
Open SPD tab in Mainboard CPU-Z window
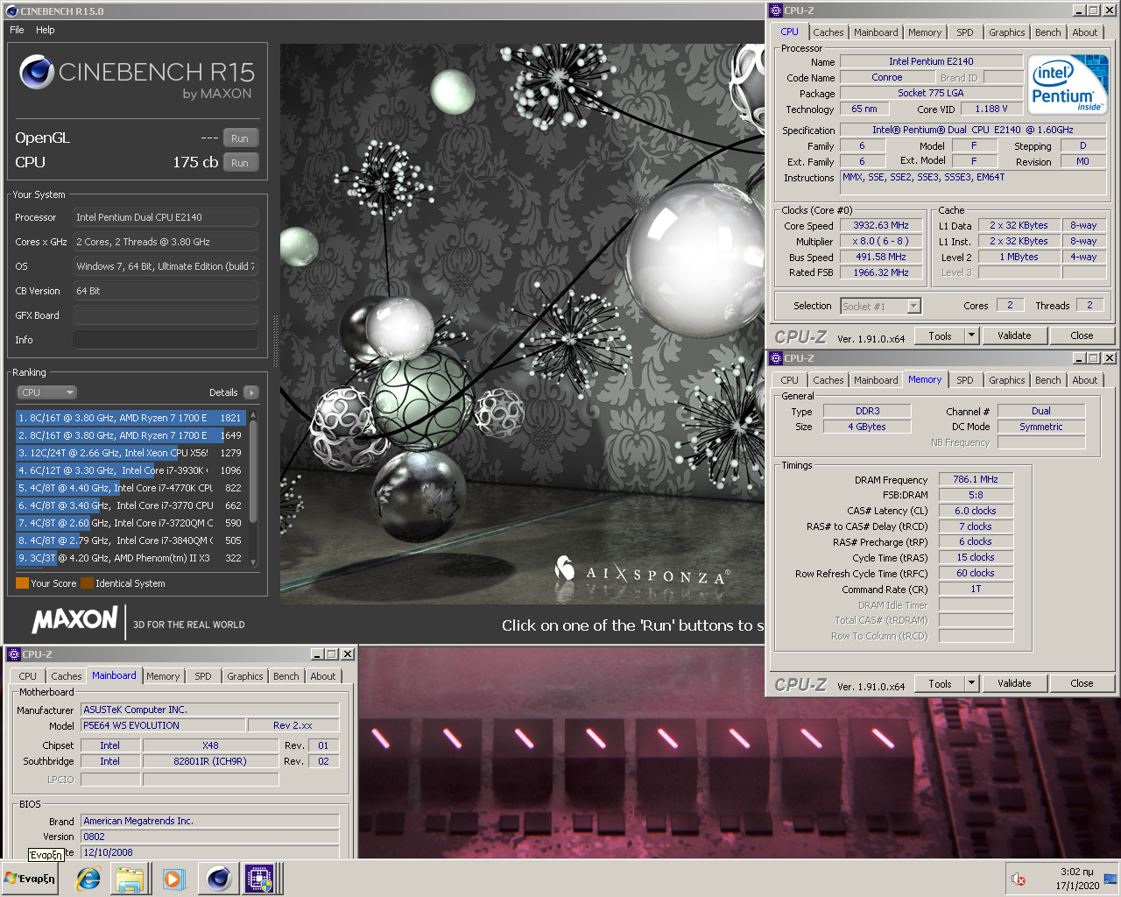[202, 676]
